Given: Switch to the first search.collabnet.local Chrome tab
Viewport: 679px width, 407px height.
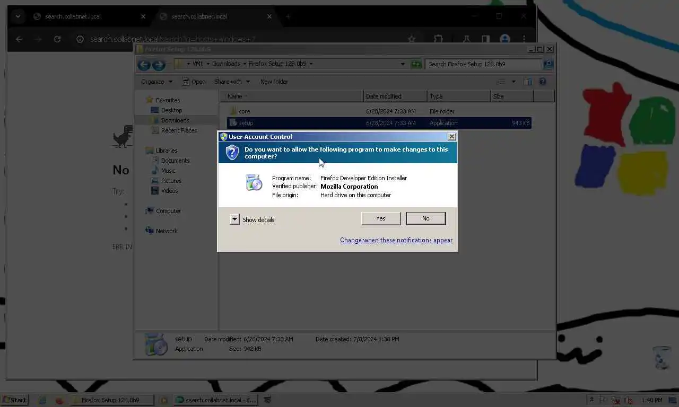Looking at the screenshot, I should 89,16.
